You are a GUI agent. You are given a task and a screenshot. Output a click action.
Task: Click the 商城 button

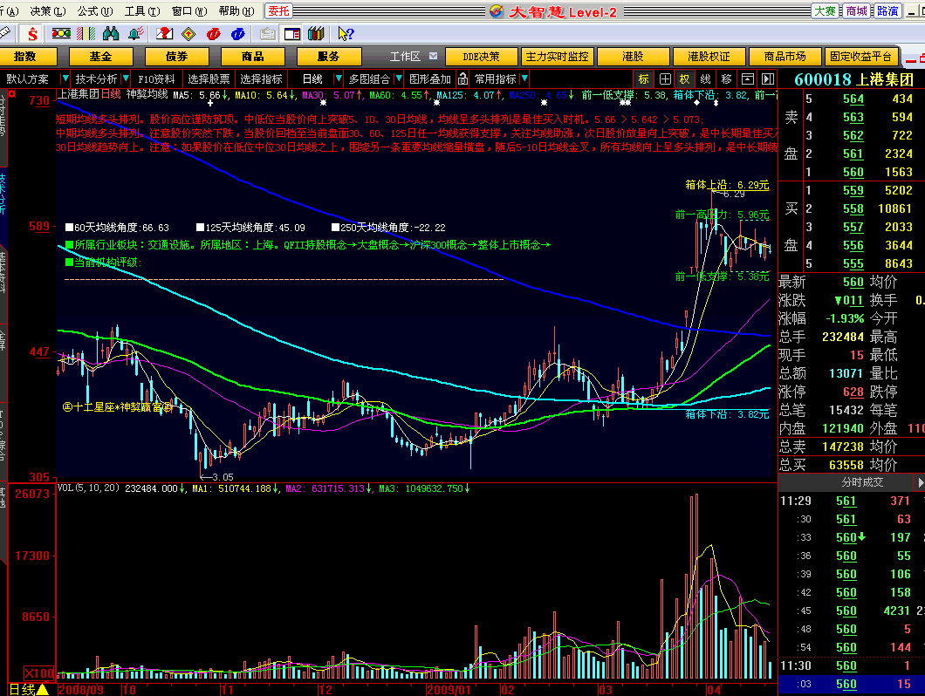point(856,11)
